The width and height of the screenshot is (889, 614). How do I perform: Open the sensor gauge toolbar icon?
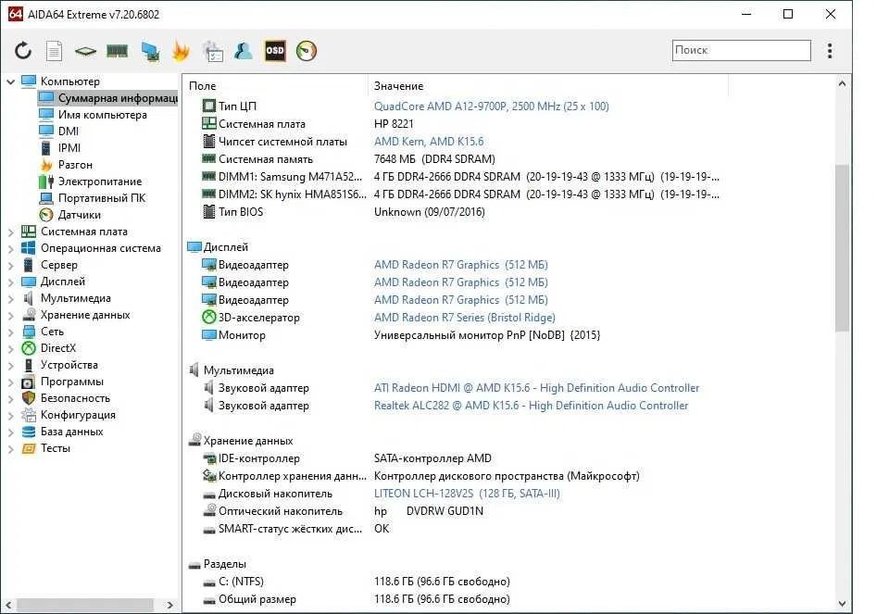coord(307,51)
